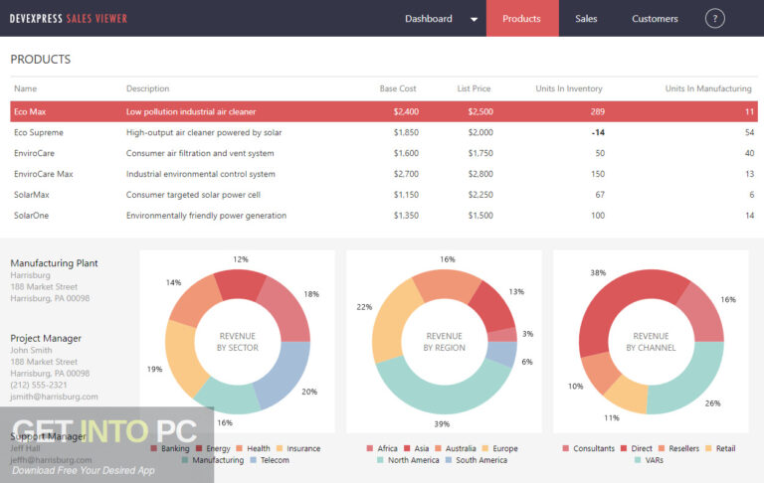Open the Customers tab

click(x=655, y=19)
